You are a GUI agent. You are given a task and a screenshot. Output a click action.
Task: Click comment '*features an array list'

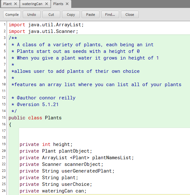point(97,85)
